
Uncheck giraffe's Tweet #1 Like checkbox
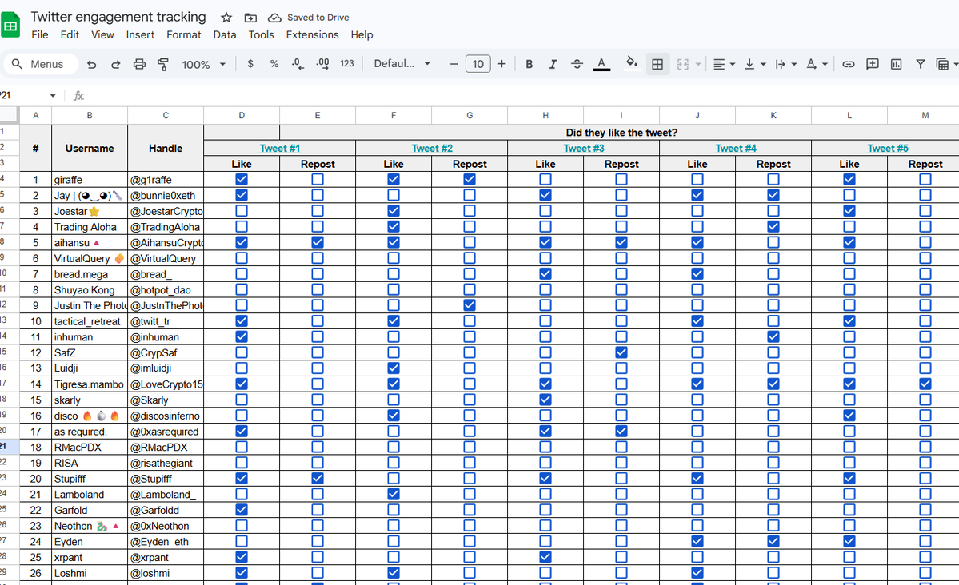point(242,179)
